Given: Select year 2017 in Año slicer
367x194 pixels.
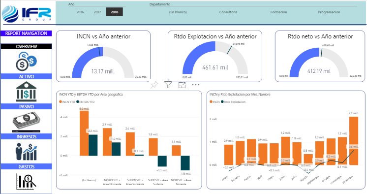Looking at the screenshot, I should [97, 12].
